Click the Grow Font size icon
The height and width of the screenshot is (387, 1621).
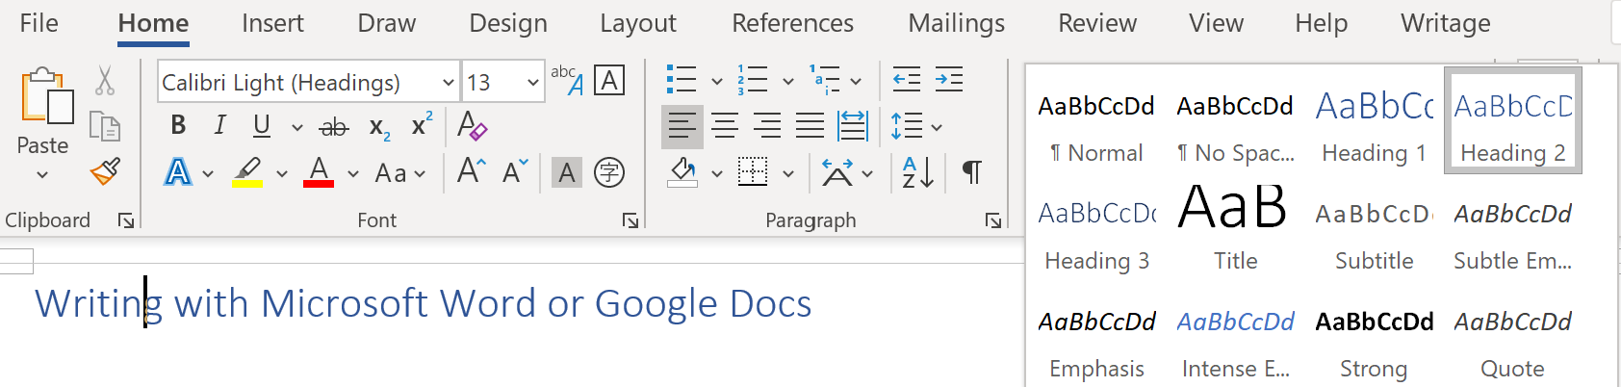click(x=471, y=172)
